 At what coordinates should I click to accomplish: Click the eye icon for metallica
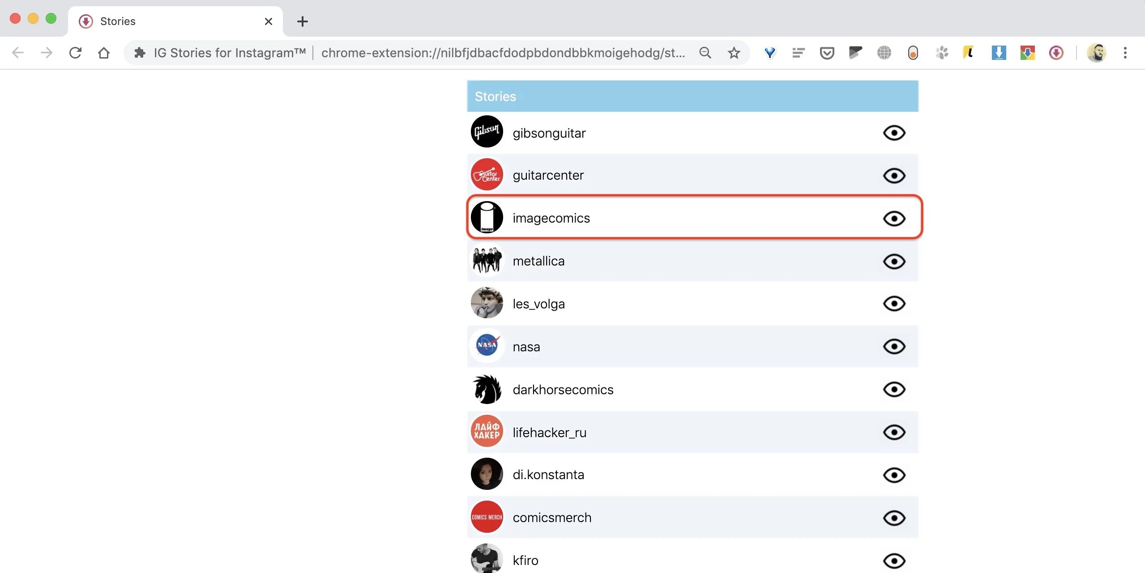click(894, 261)
